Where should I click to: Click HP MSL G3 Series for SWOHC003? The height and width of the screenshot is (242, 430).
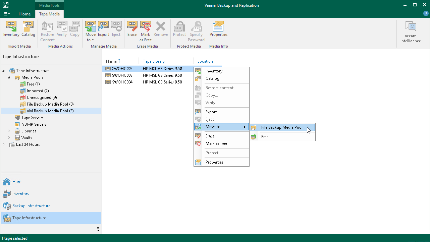point(162,75)
